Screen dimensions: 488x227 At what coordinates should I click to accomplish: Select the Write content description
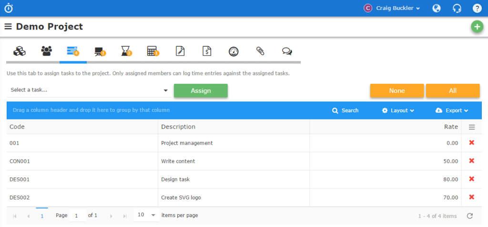[178, 161]
